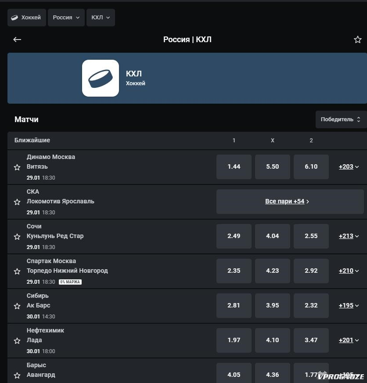Open the Хоккей sport filter
Screen dimensions: 367x383
(27, 18)
